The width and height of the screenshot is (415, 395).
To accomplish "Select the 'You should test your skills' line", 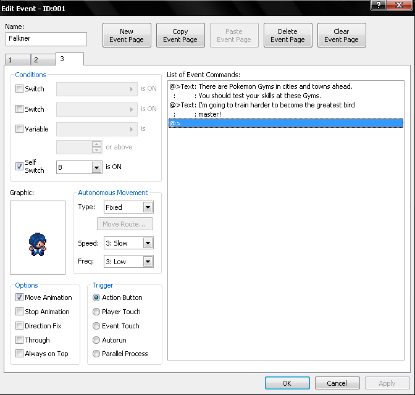I will pos(286,96).
